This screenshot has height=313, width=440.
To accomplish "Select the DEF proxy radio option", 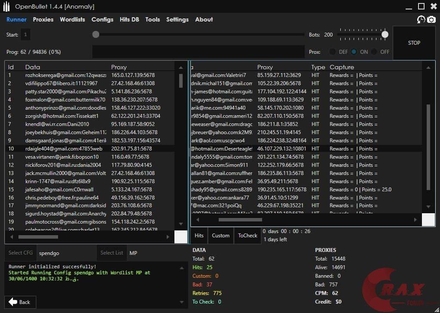I will point(333,52).
